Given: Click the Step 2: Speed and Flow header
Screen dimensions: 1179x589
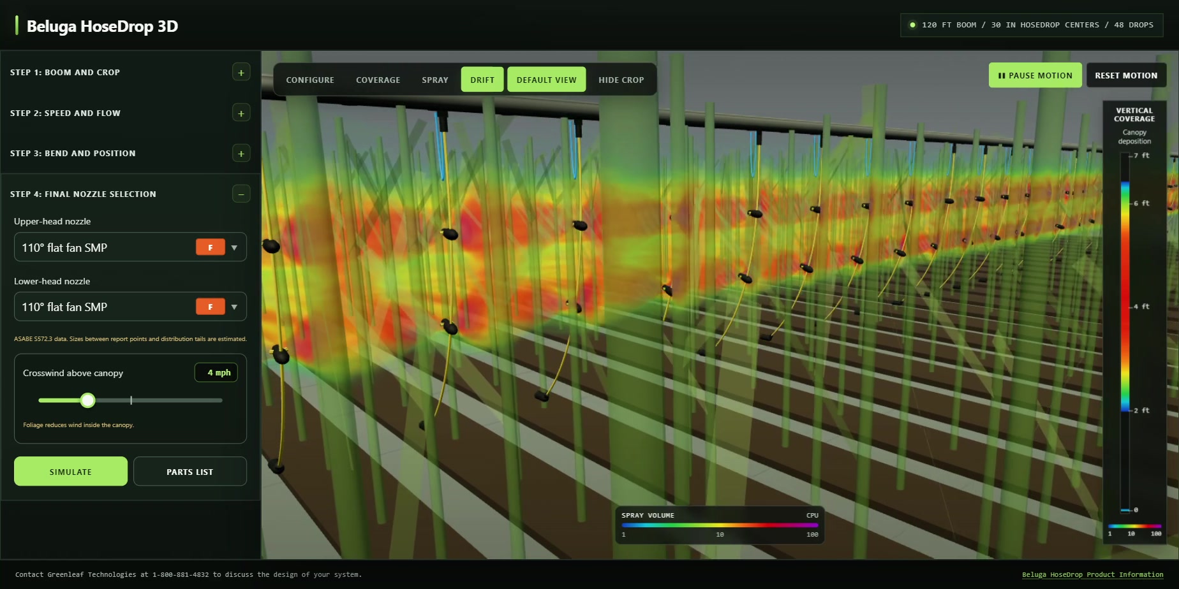Looking at the screenshot, I should [65, 113].
